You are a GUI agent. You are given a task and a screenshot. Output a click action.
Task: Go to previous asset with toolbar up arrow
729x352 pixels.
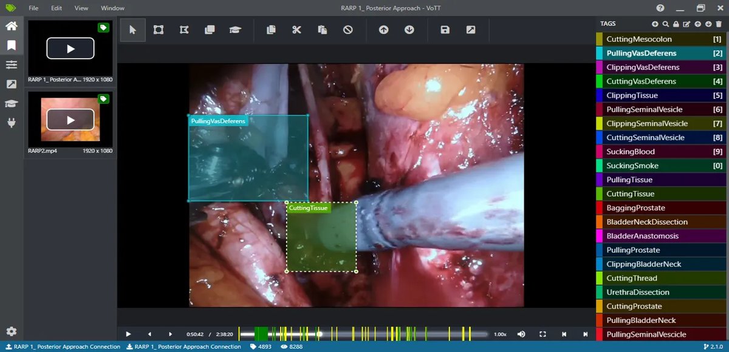(x=383, y=30)
